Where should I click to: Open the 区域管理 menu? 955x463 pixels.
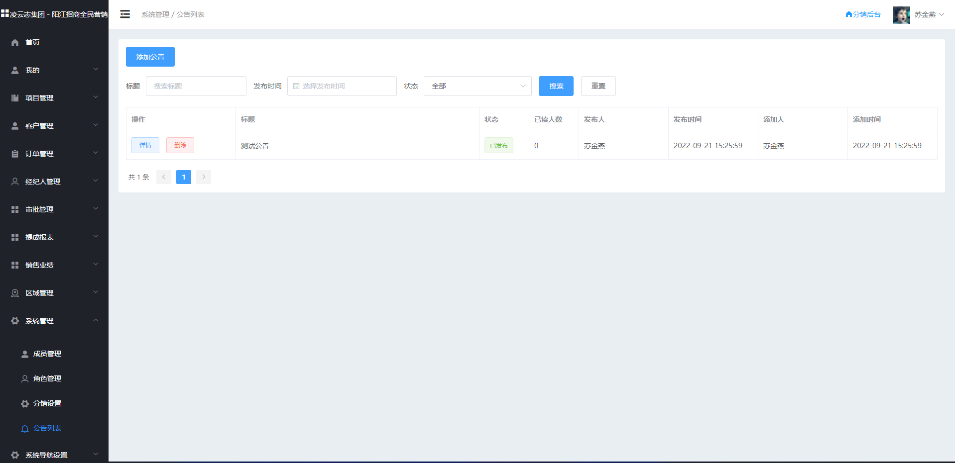[54, 293]
